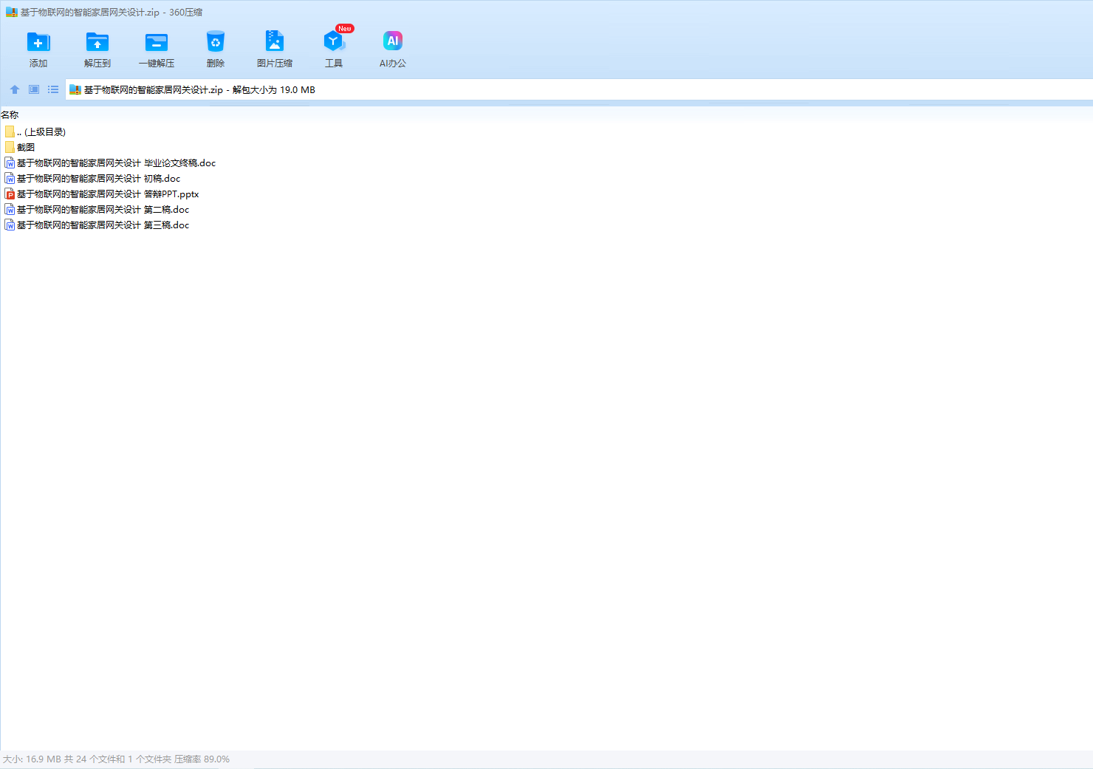Image resolution: width=1093 pixels, height=769 pixels.
Task: Select file name 毕业论文终稿.doc
Action: point(117,163)
